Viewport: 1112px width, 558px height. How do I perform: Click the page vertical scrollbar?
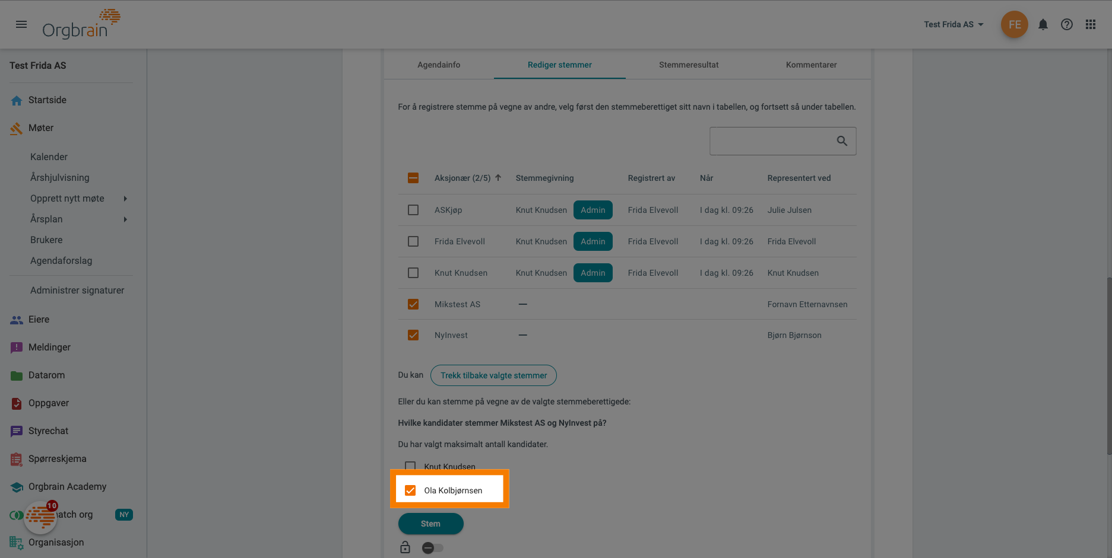point(1108,366)
